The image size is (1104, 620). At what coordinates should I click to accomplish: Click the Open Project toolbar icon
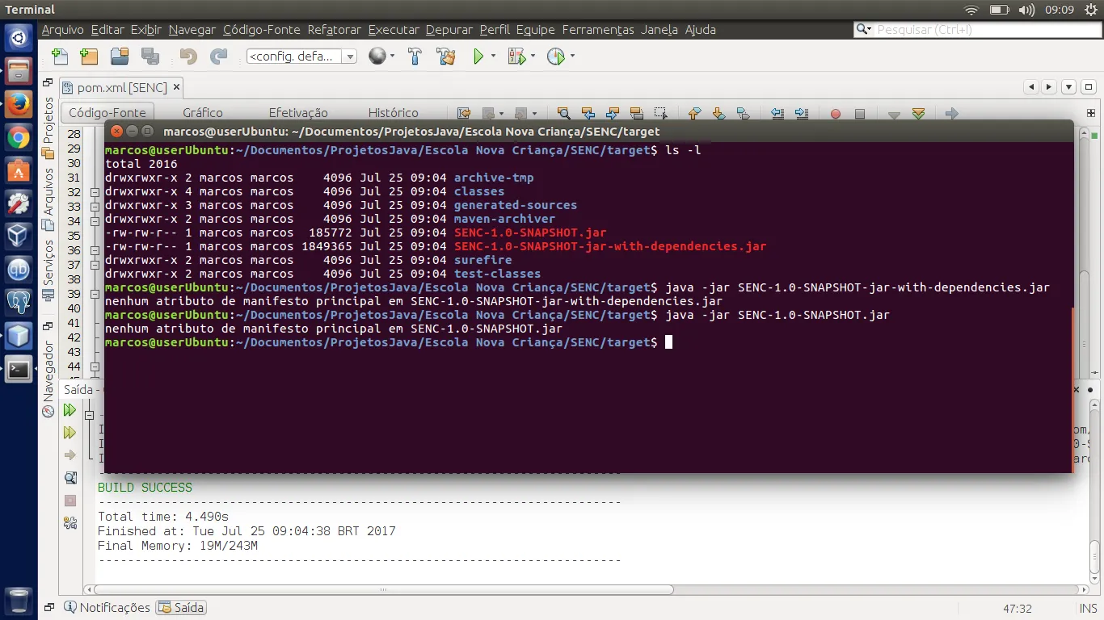click(x=120, y=57)
